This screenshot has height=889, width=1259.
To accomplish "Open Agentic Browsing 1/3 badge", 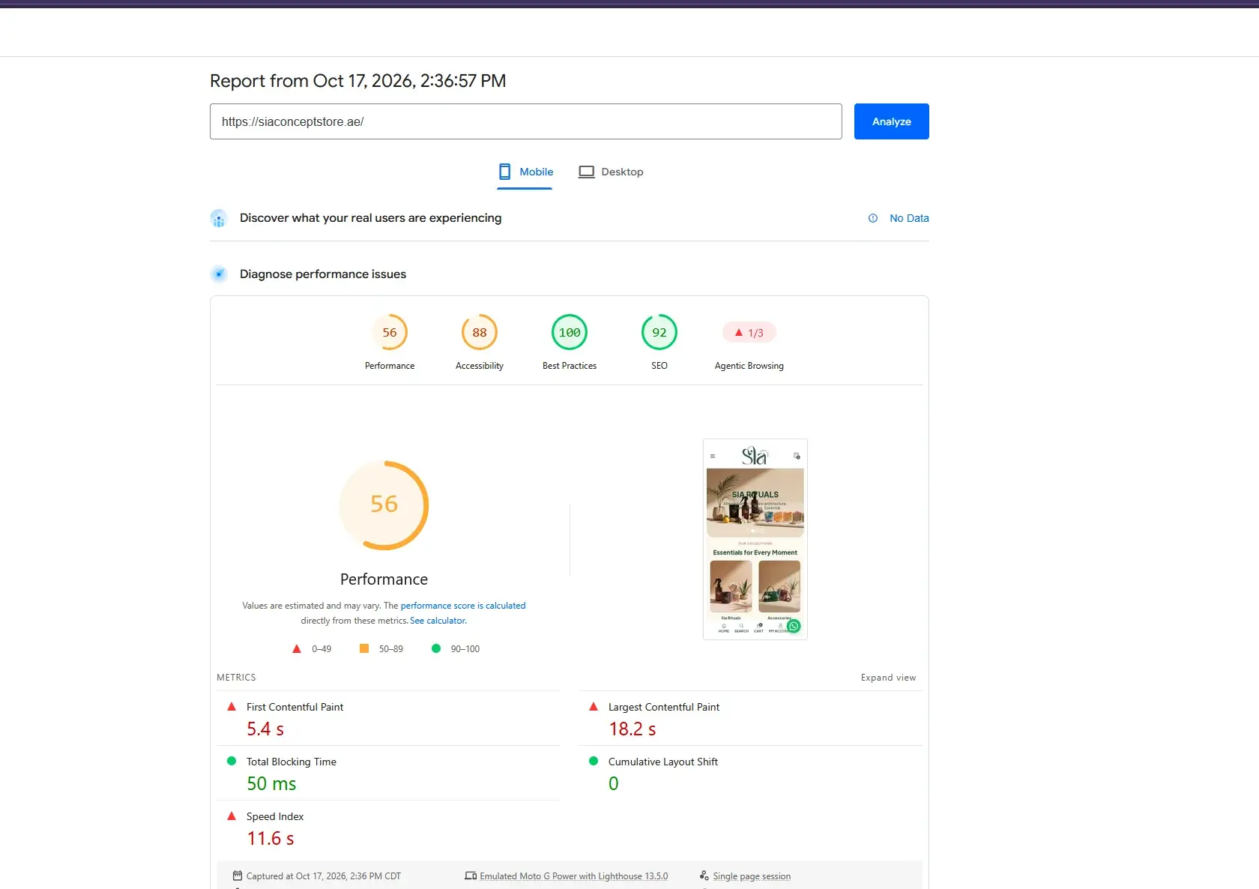I will [749, 333].
